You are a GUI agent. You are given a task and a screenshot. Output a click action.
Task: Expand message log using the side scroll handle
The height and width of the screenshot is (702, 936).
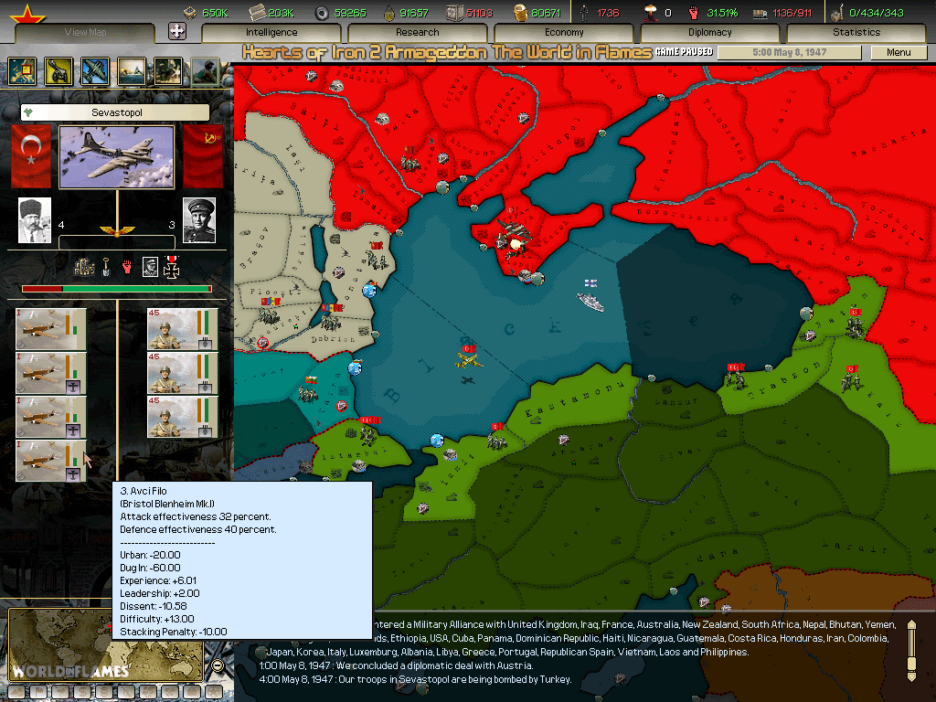910,651
